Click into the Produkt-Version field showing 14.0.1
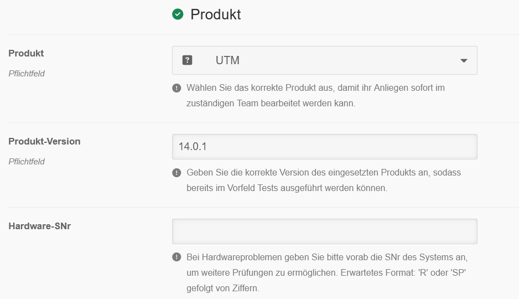The width and height of the screenshot is (519, 299). [x=324, y=147]
